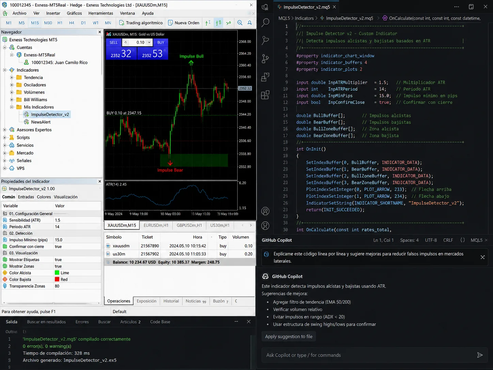Screen dimensions: 493x370
Task: Collapse the Mis Indicadores folder
Action: tap(12, 107)
